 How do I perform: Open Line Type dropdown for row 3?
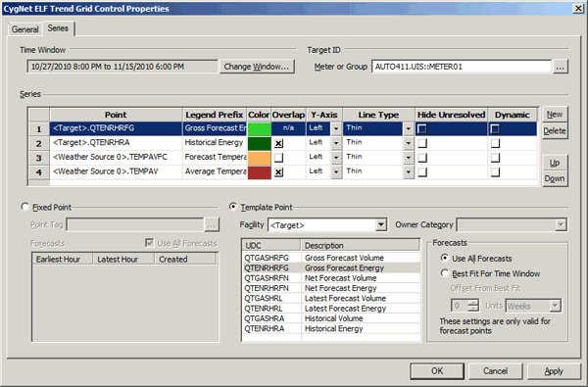(409, 158)
